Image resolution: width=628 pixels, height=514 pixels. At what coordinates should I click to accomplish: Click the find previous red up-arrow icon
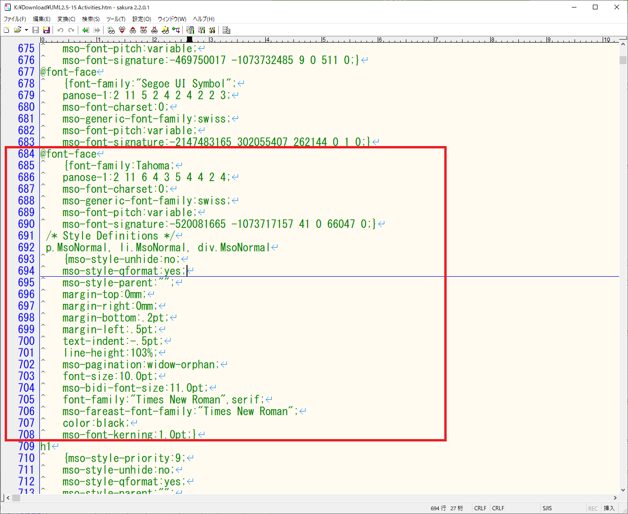(x=133, y=30)
